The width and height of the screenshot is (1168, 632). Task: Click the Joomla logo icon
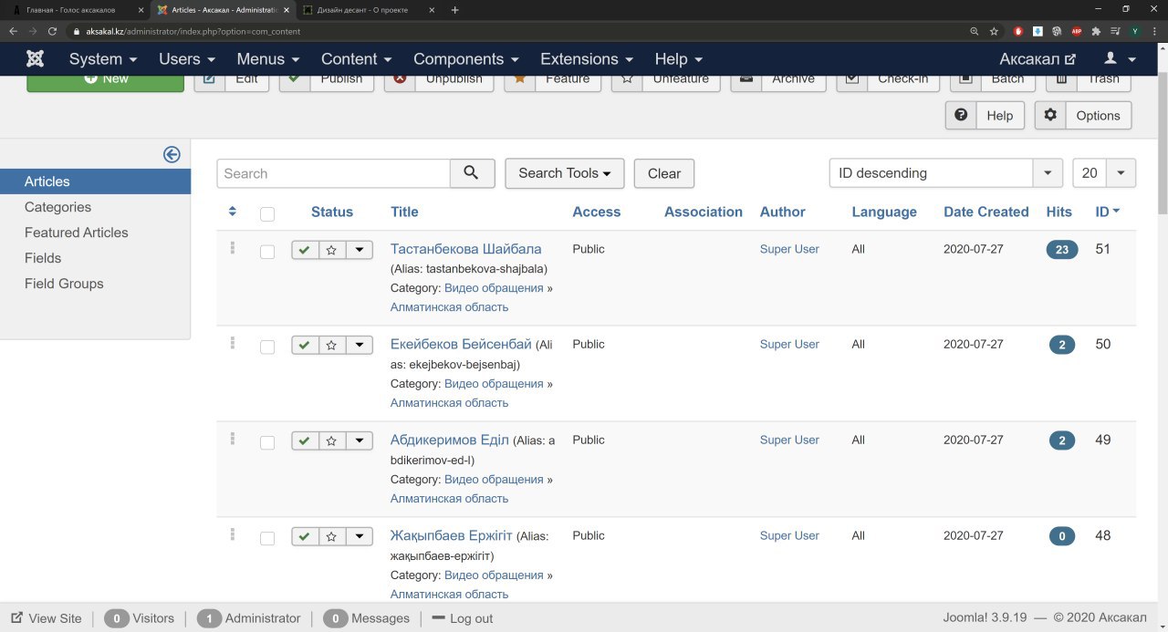tap(35, 59)
